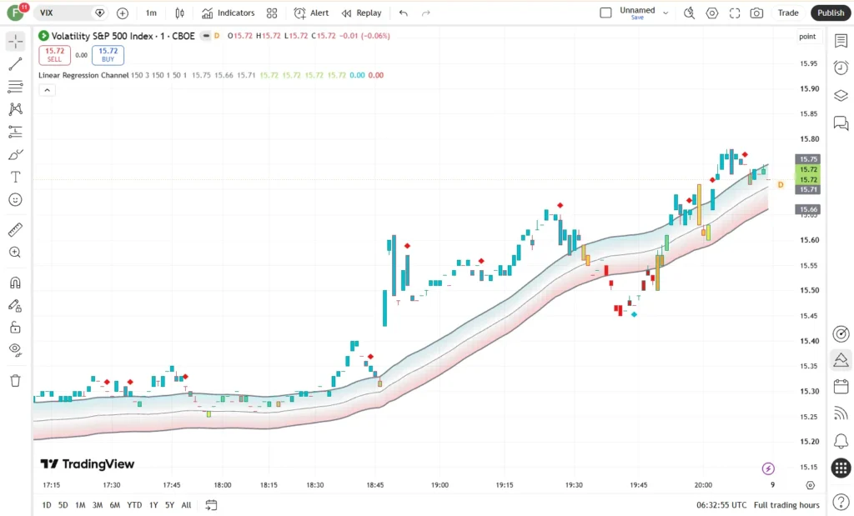Open the chart settings hexagon icon
Viewport: 854px width, 516px height.
(712, 13)
